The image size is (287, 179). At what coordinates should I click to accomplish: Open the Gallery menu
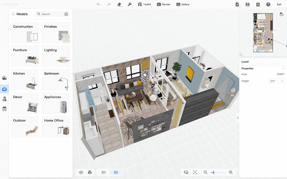[x=184, y=4]
